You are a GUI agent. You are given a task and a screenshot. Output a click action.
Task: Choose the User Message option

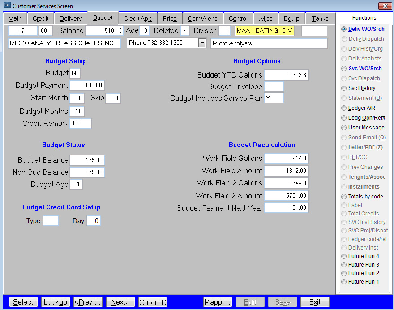(x=344, y=128)
